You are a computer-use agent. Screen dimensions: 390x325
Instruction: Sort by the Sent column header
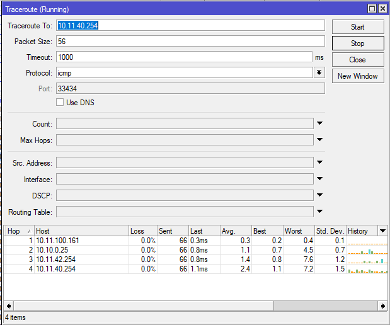pyautogui.click(x=173, y=231)
